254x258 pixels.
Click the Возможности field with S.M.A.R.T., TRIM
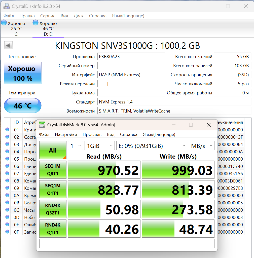[x=174, y=111]
